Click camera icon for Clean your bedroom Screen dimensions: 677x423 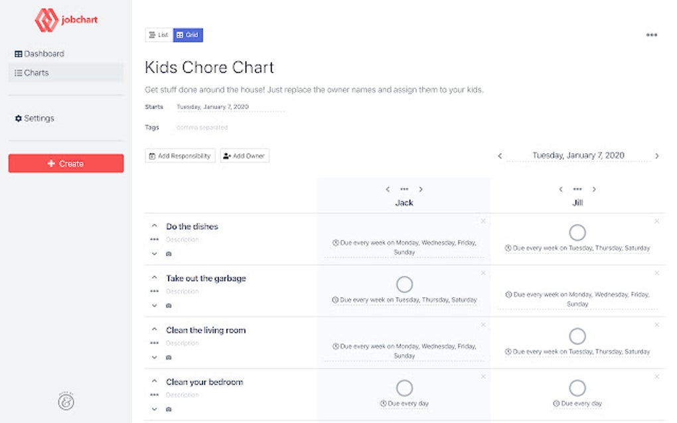click(x=169, y=409)
